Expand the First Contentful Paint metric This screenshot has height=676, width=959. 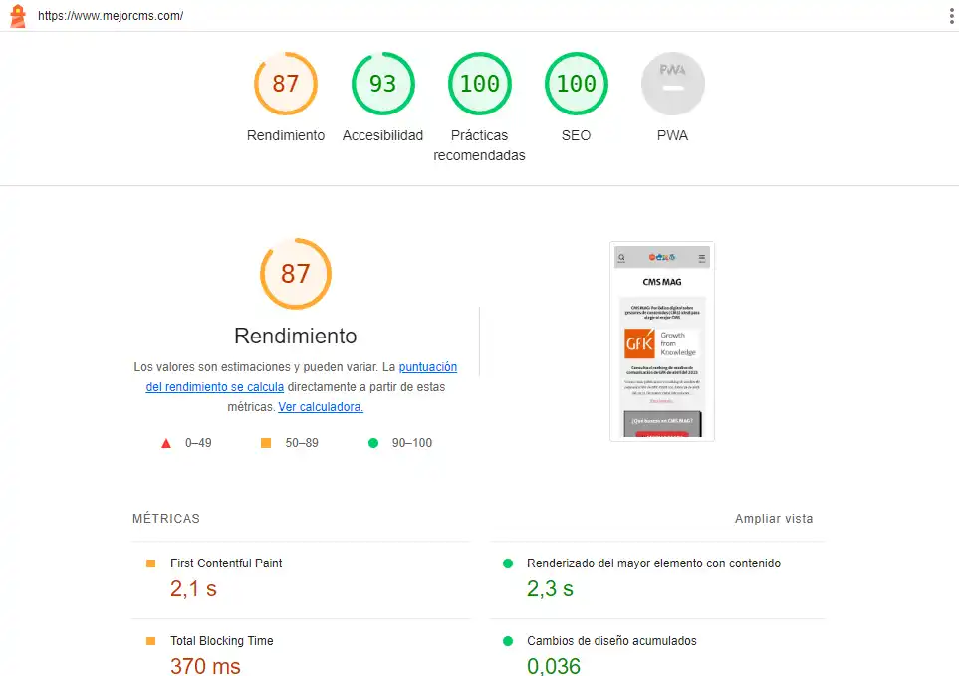point(226,563)
